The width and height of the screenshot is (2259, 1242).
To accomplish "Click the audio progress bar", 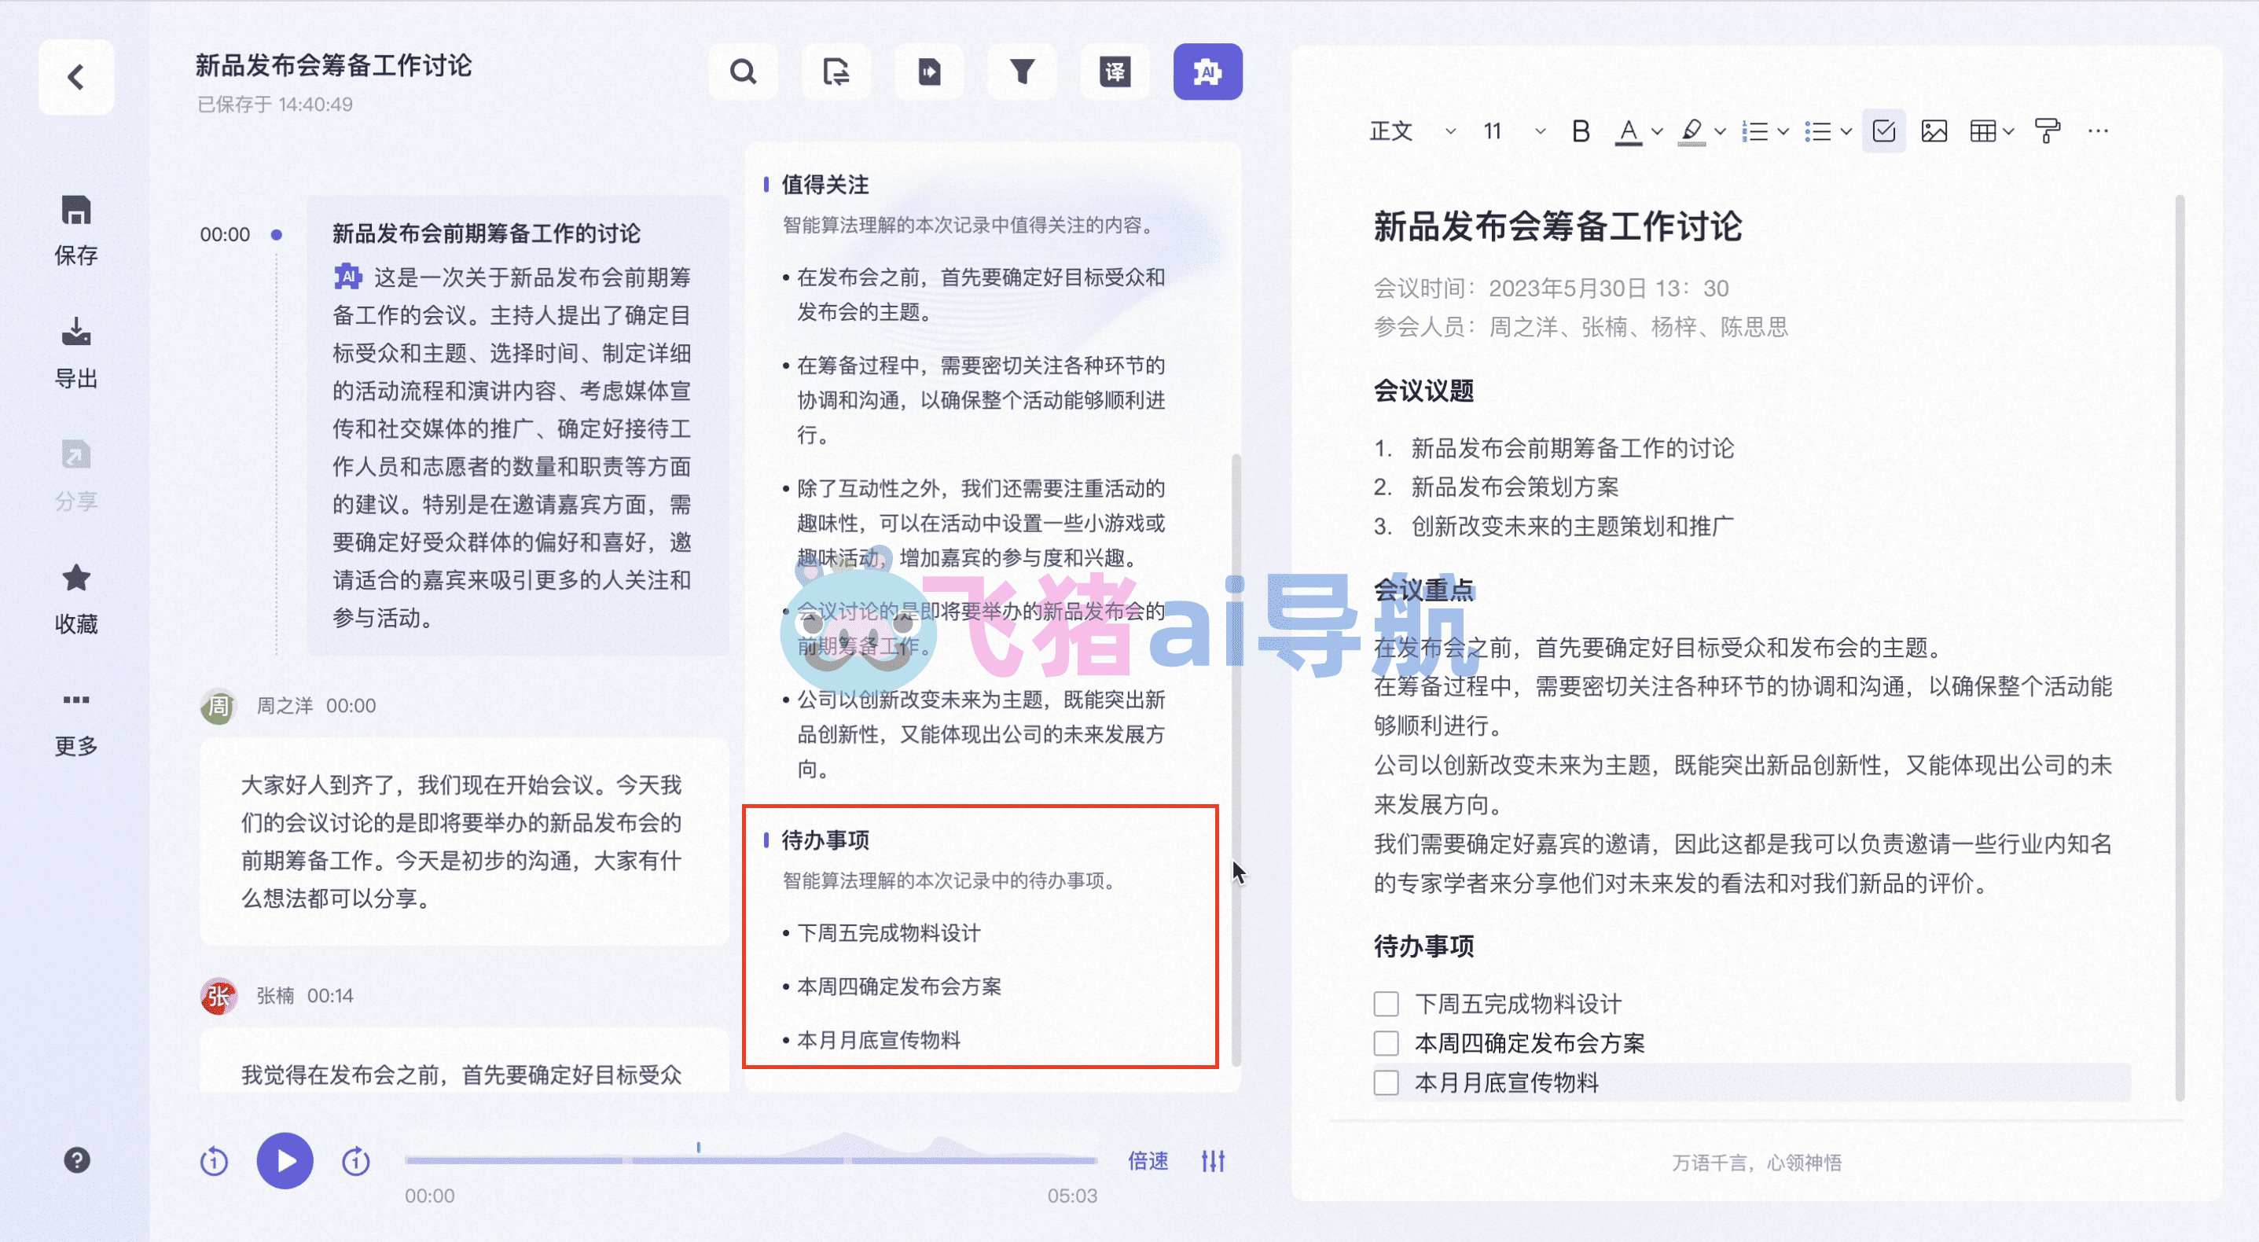I will click(x=751, y=1159).
